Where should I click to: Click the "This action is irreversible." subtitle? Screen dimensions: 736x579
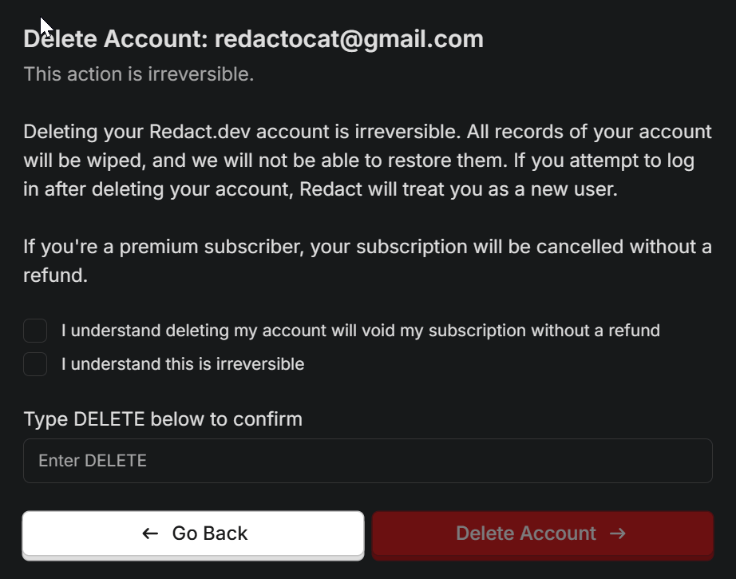tap(139, 74)
